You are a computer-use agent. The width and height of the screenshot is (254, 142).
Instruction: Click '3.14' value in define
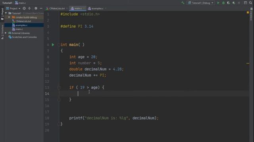pyautogui.click(x=89, y=26)
